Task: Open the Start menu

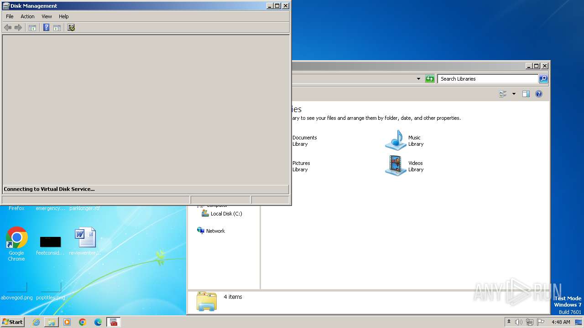Action: click(13, 322)
